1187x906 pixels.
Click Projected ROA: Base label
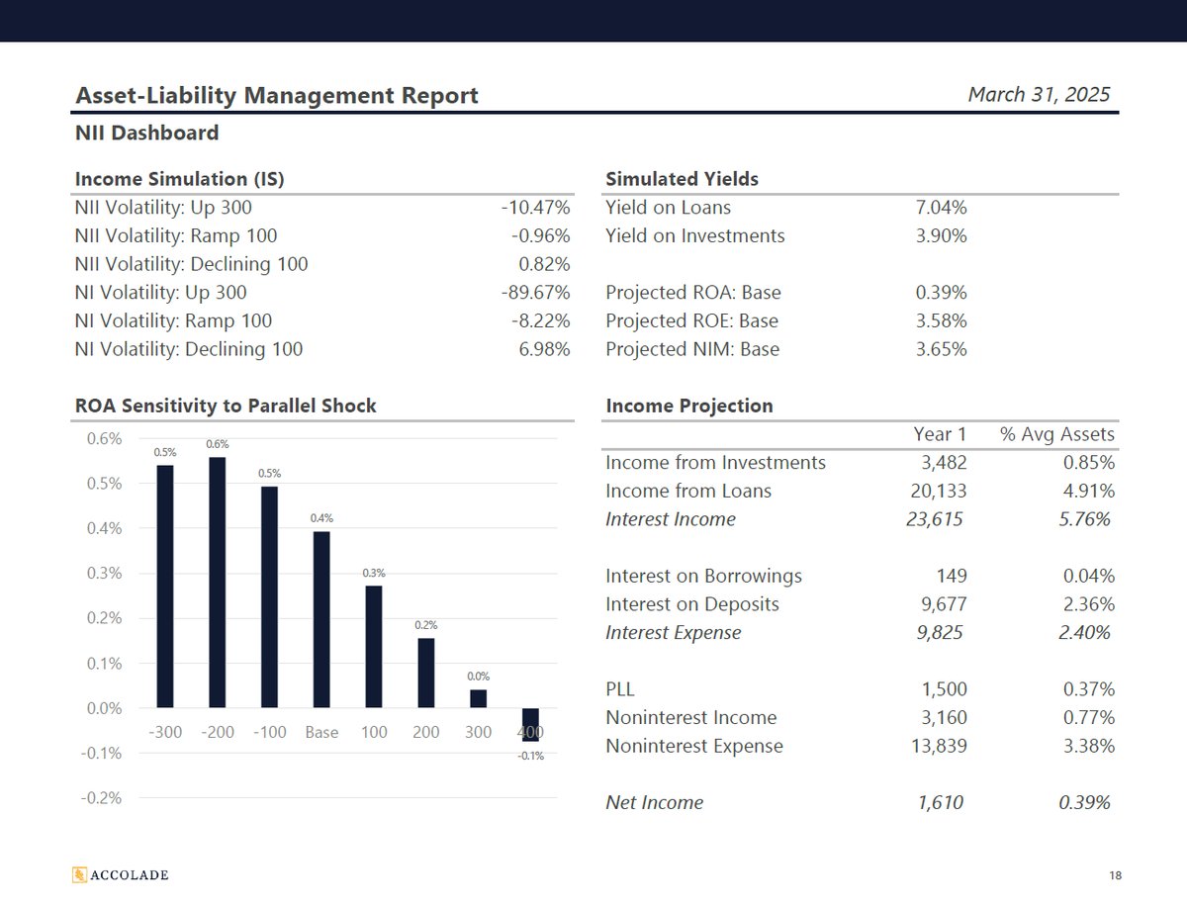693,293
